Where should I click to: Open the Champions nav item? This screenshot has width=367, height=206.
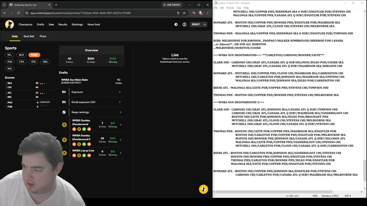pyautogui.click(x=26, y=25)
